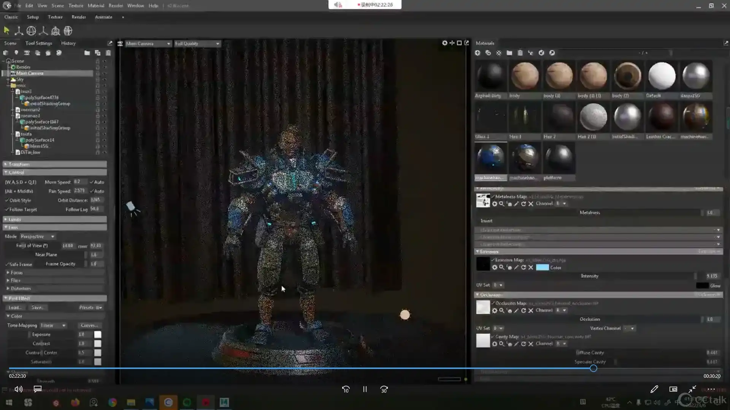Toggle the Safe Frame checkbox
The image size is (730, 410).
(7, 264)
